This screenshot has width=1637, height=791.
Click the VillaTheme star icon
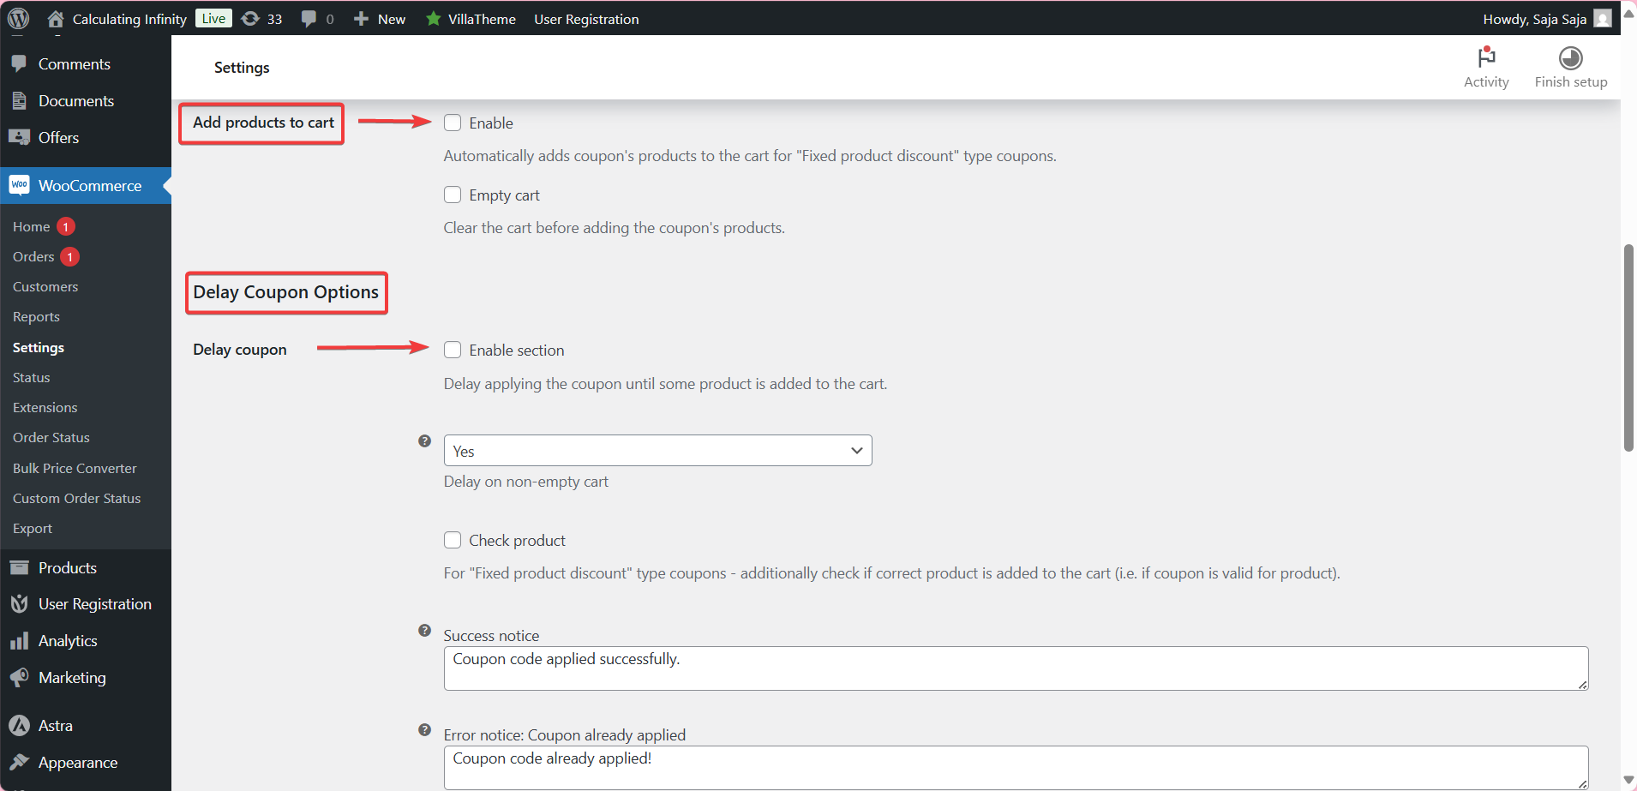[434, 19]
